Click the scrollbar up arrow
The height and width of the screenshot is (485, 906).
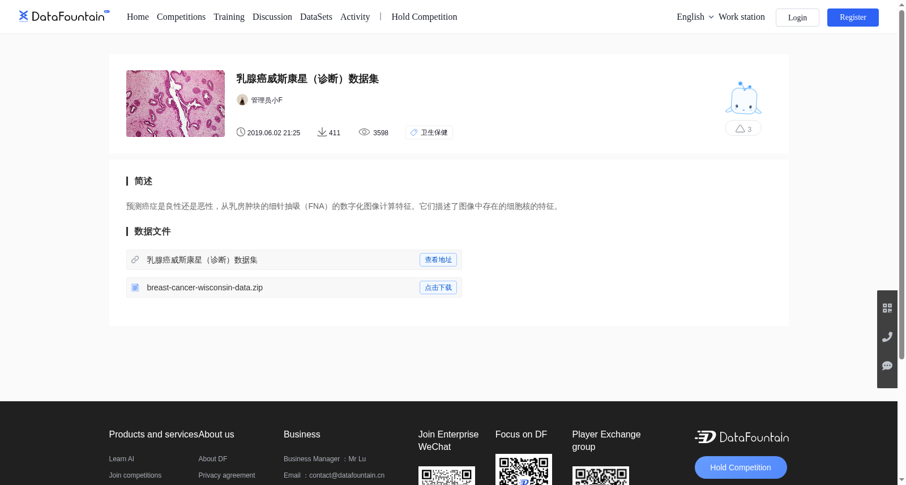[901, 5]
